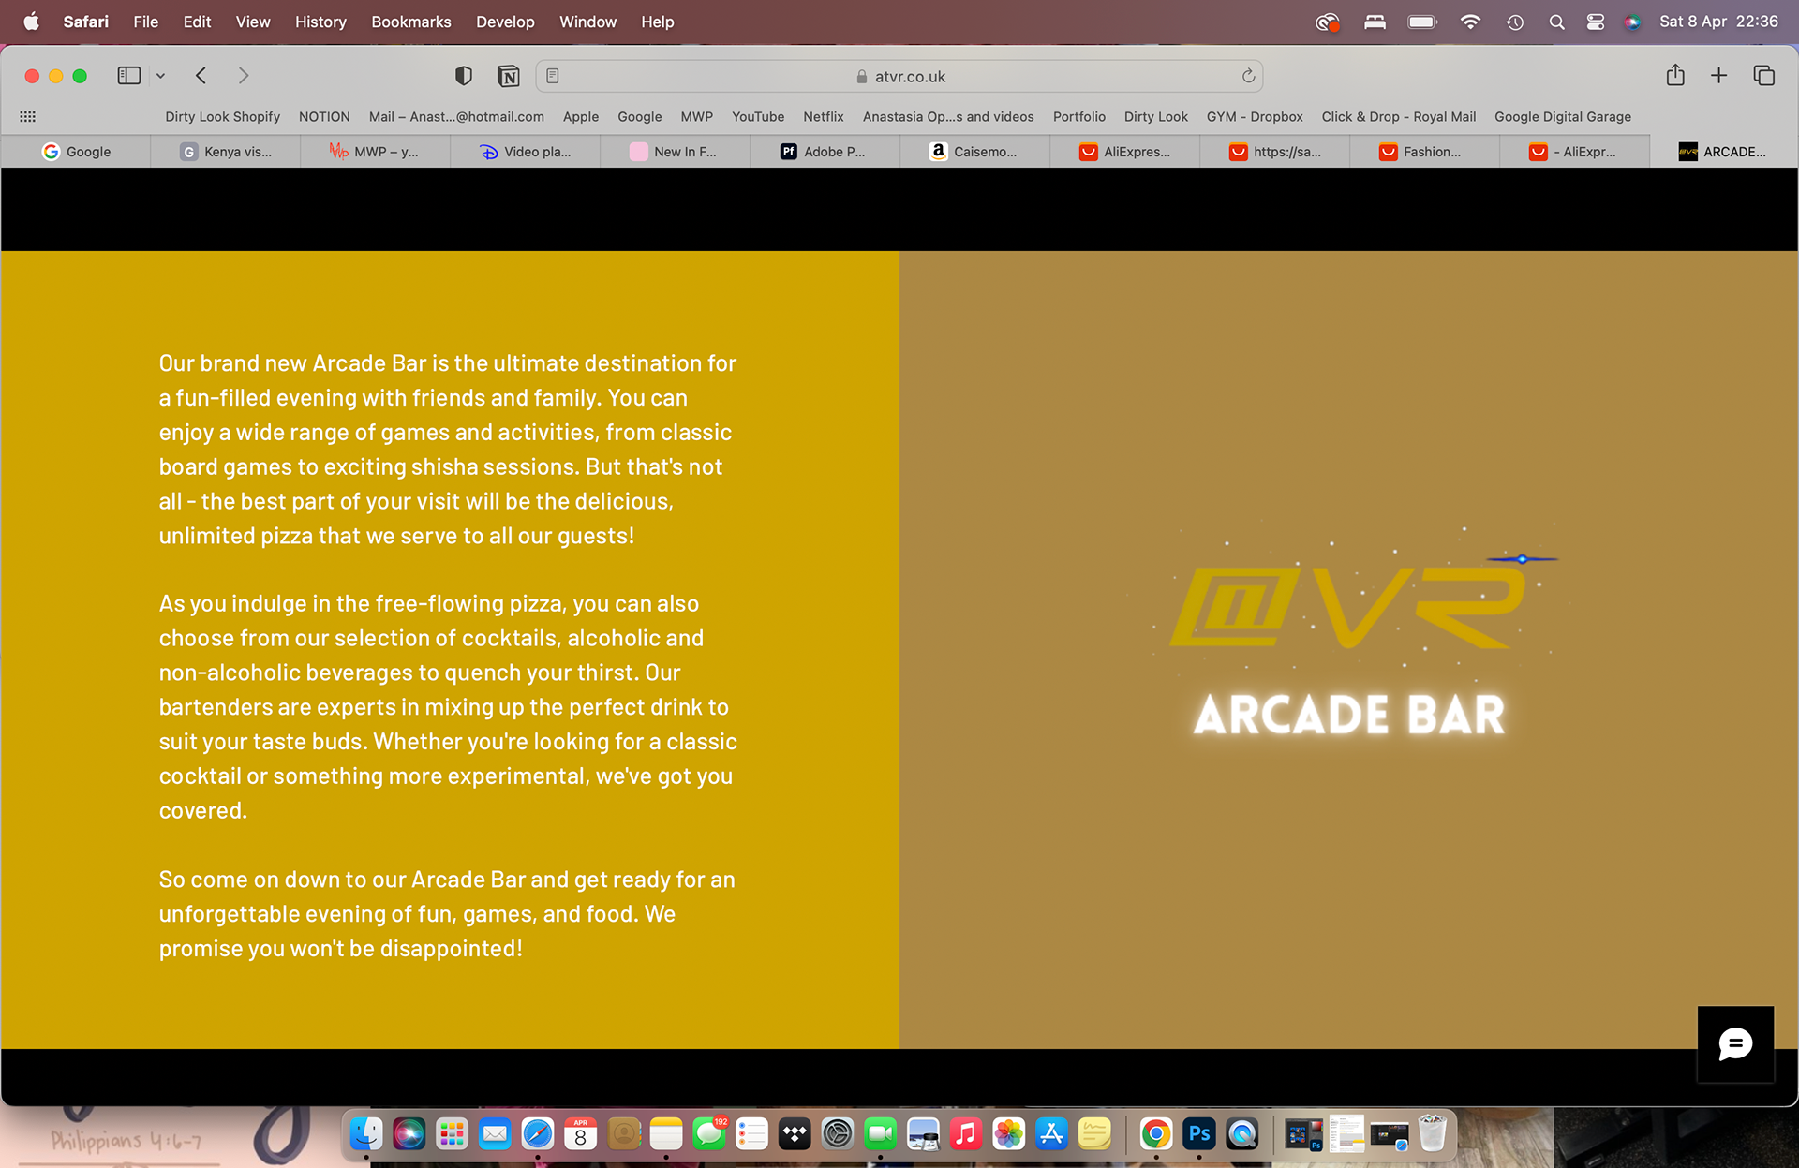Open the date and time clock
Viewport: 1799px width, 1168px height.
[1718, 22]
